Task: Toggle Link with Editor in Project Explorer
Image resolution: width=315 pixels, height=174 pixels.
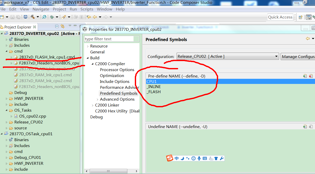Action: point(63,26)
